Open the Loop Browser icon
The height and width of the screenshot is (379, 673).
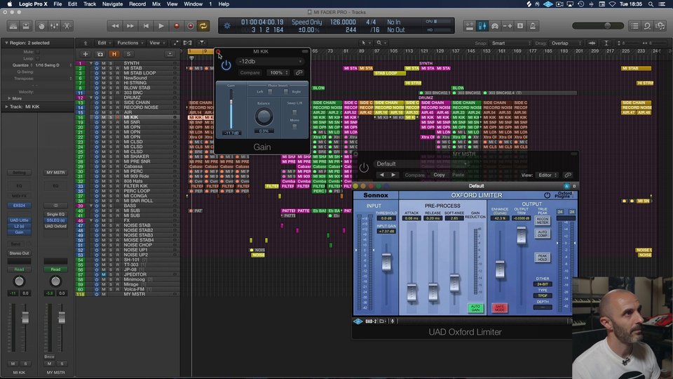(647, 26)
